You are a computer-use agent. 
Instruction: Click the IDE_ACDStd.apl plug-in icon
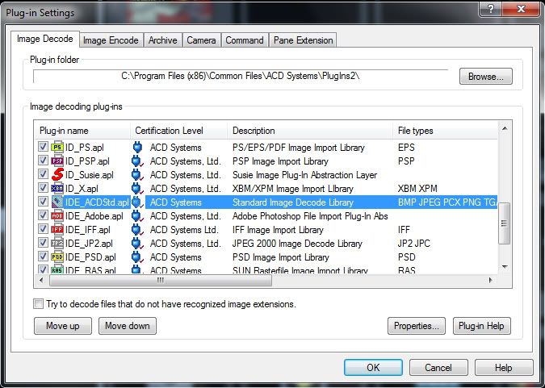[57, 202]
